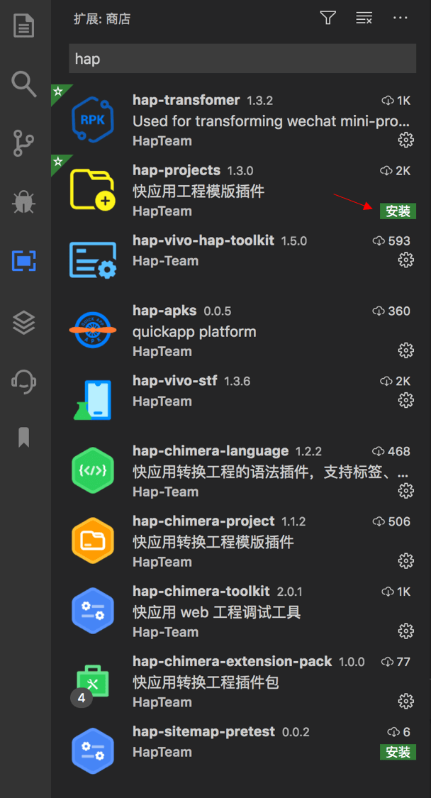This screenshot has height=798, width=431.
Task: Click the hap-transfomer RPK extension icon
Action: [x=93, y=120]
